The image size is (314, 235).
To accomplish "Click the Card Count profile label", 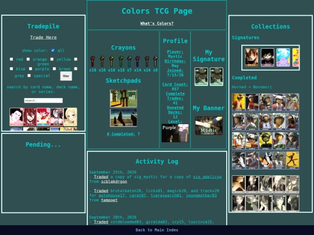I will 175,84.
